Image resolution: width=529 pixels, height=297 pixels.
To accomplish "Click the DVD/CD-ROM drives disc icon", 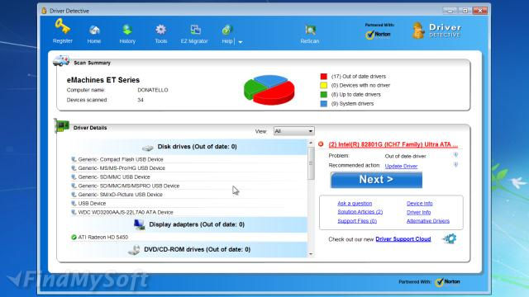I will point(134,250).
